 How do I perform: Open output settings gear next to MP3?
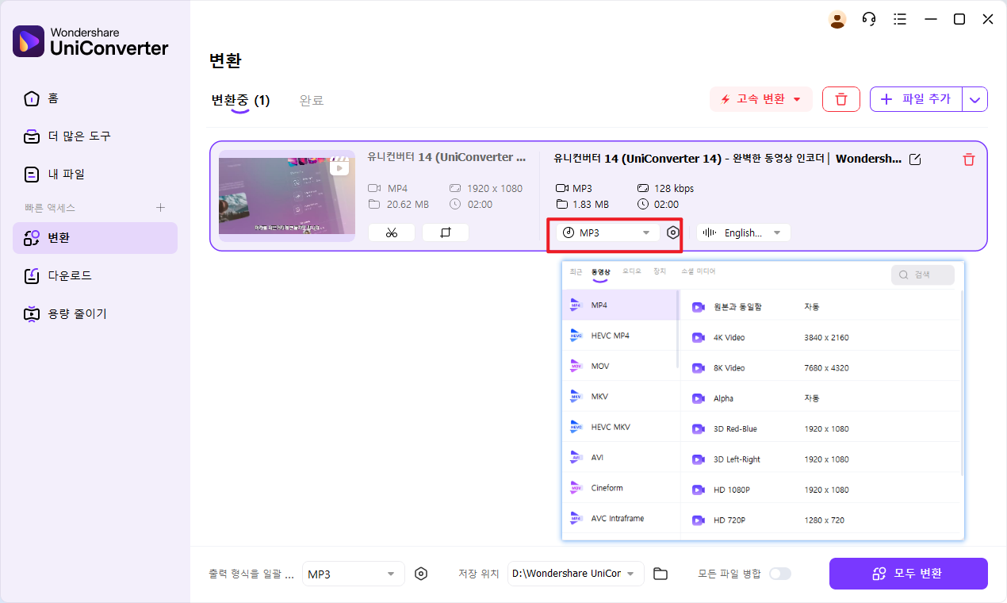(673, 232)
